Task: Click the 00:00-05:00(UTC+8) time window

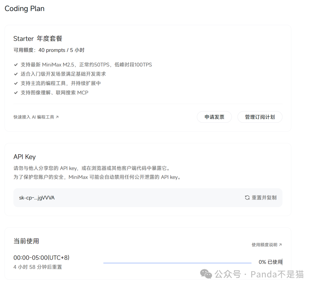Action: (x=42, y=258)
